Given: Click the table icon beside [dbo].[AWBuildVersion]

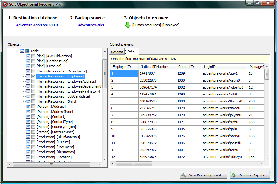Looking at the screenshot, I should [28, 56].
